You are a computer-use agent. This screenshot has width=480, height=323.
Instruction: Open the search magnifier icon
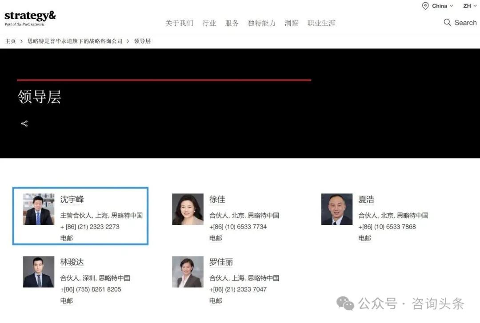[447, 23]
